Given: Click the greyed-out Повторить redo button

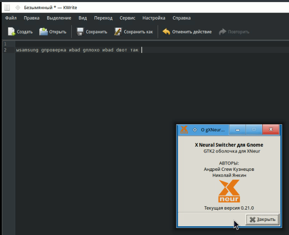Looking at the screenshot, I should [234, 32].
